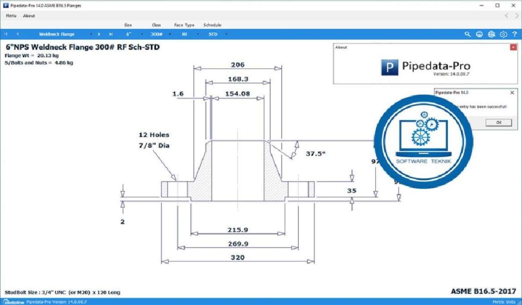
Task: Print the flange drawing via printer icon
Action: pos(479,34)
